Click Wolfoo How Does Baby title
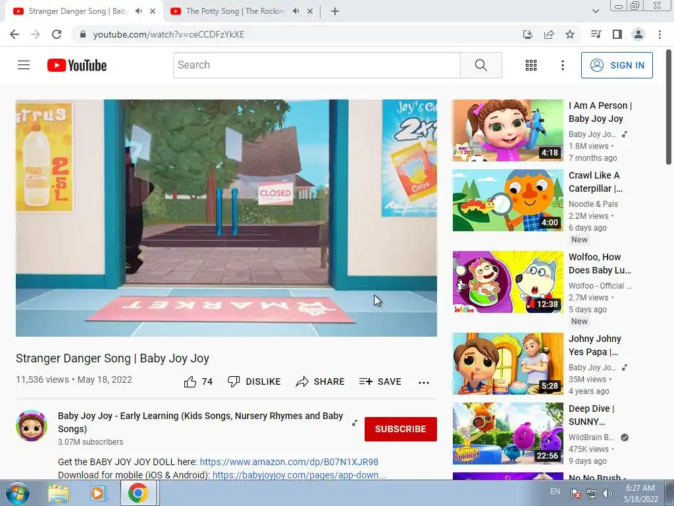674x506 pixels. tap(600, 264)
